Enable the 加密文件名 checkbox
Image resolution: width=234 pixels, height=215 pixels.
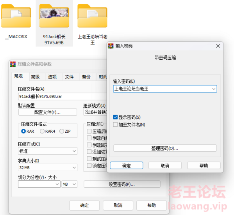point(115,124)
